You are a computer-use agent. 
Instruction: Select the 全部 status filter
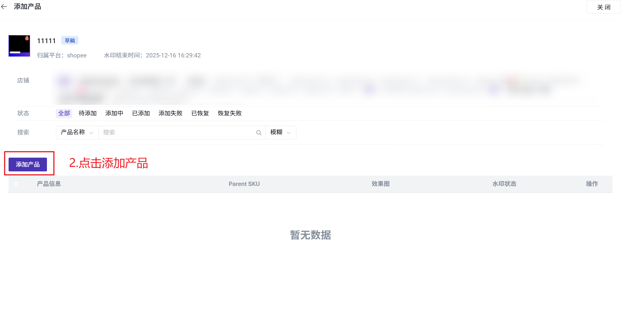tap(64, 113)
